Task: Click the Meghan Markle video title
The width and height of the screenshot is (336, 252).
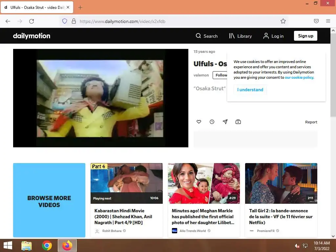Action: (203, 217)
